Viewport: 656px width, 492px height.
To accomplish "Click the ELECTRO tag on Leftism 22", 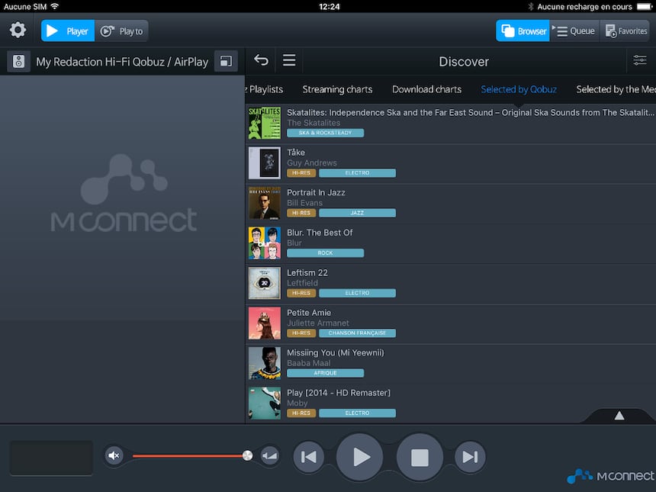I will pos(357,293).
